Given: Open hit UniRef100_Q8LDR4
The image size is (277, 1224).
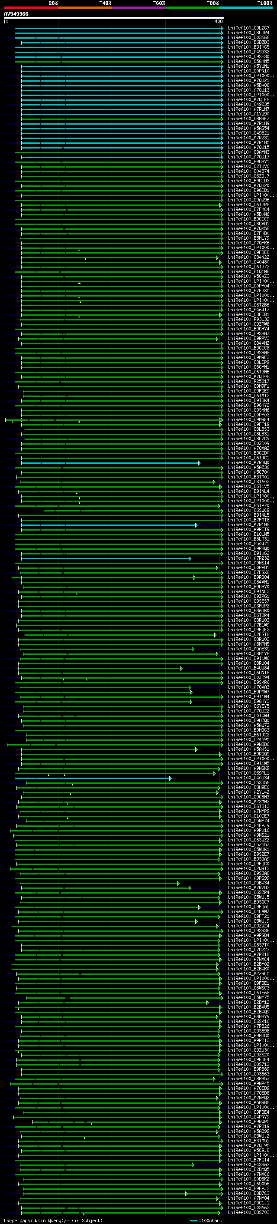Looking at the screenshot, I should pyautogui.click(x=248, y=33).
